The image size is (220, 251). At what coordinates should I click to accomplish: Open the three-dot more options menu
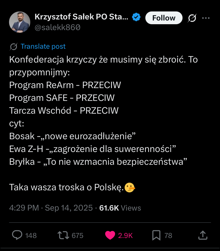coord(206,18)
